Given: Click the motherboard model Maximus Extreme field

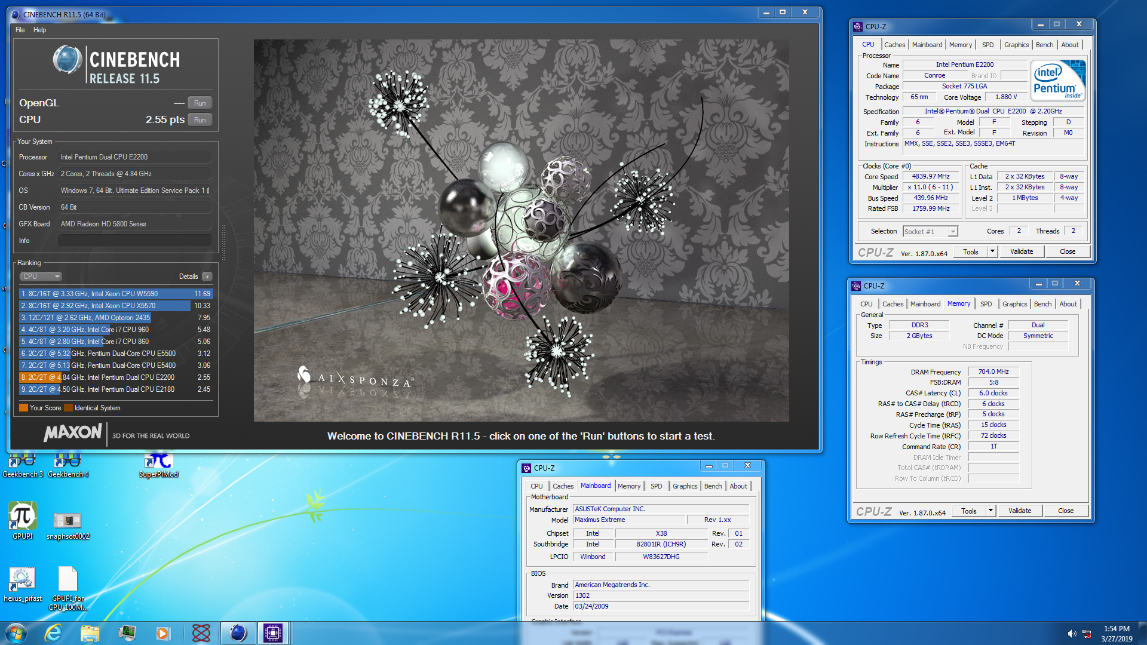Looking at the screenshot, I should click(630, 520).
